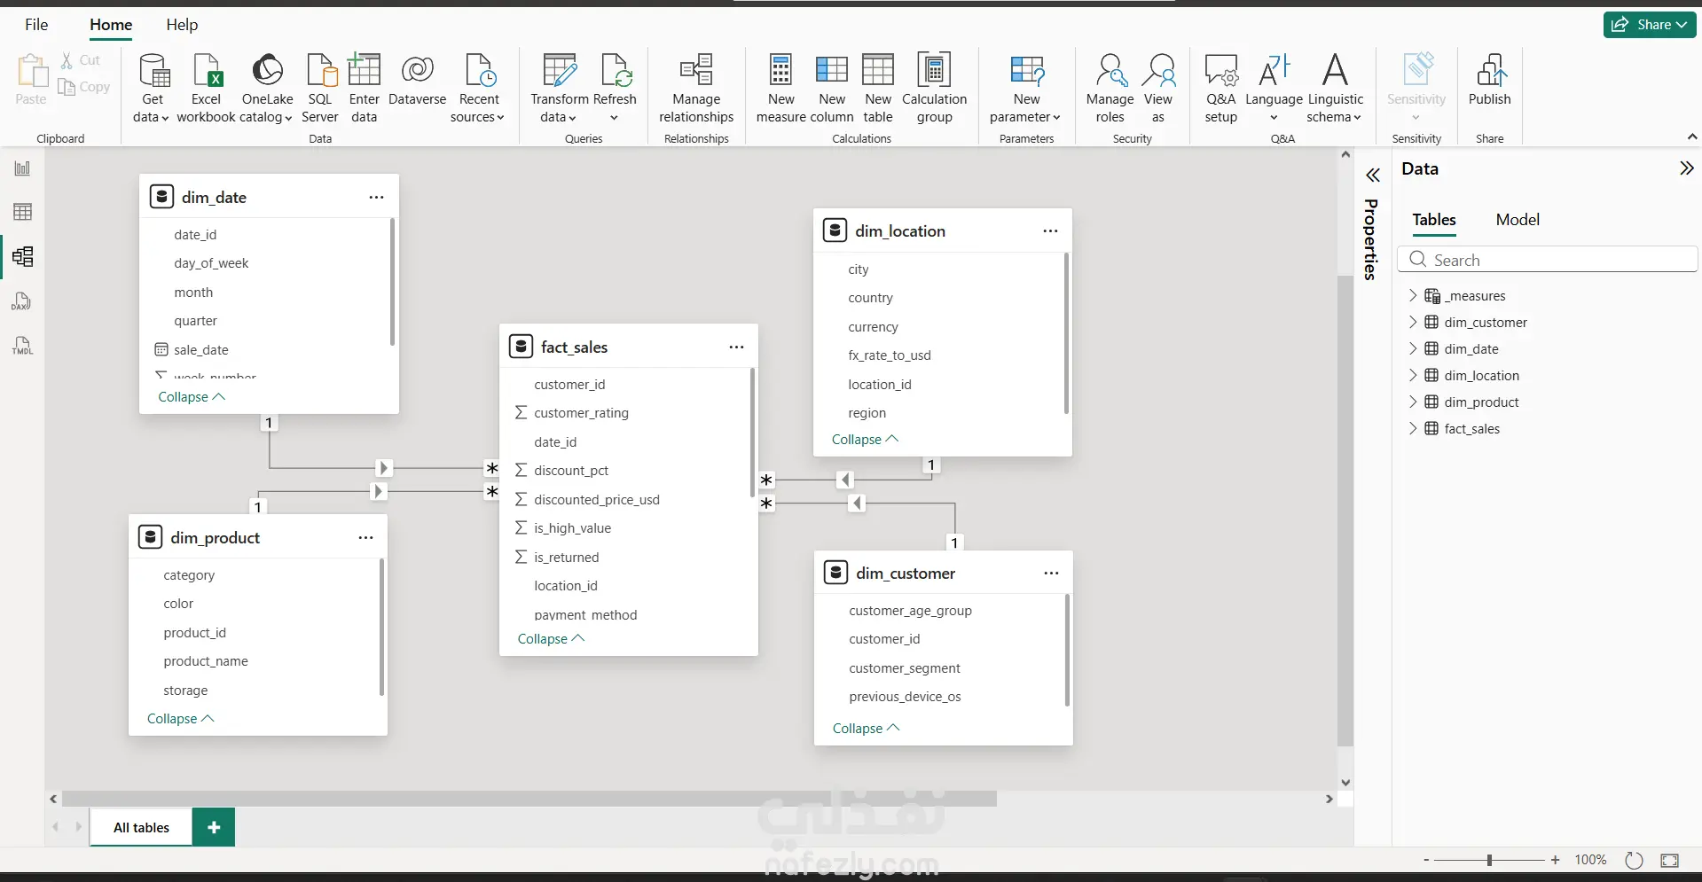
Task: Add a new layout tab with plus button
Action: coord(214,827)
